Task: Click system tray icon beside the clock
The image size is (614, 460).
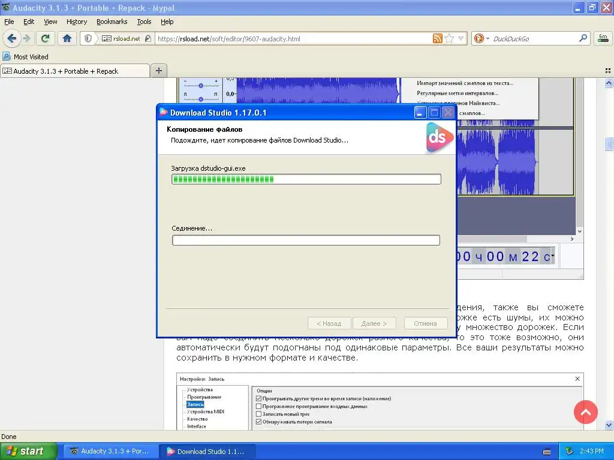Action: point(569,452)
